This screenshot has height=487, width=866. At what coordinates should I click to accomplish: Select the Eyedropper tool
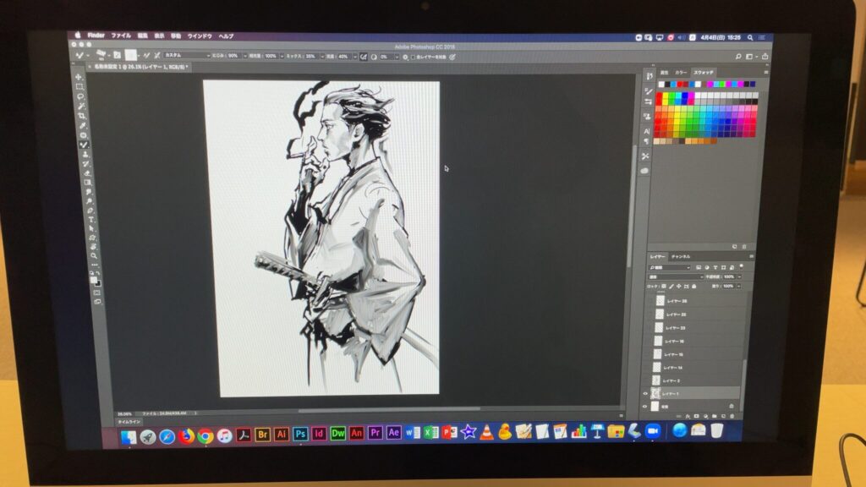pos(83,125)
